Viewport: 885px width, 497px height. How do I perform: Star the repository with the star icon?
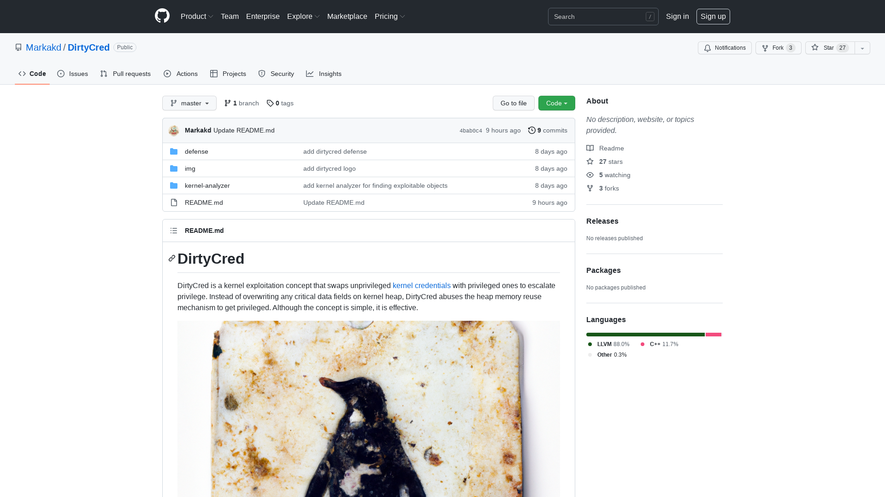coord(815,48)
